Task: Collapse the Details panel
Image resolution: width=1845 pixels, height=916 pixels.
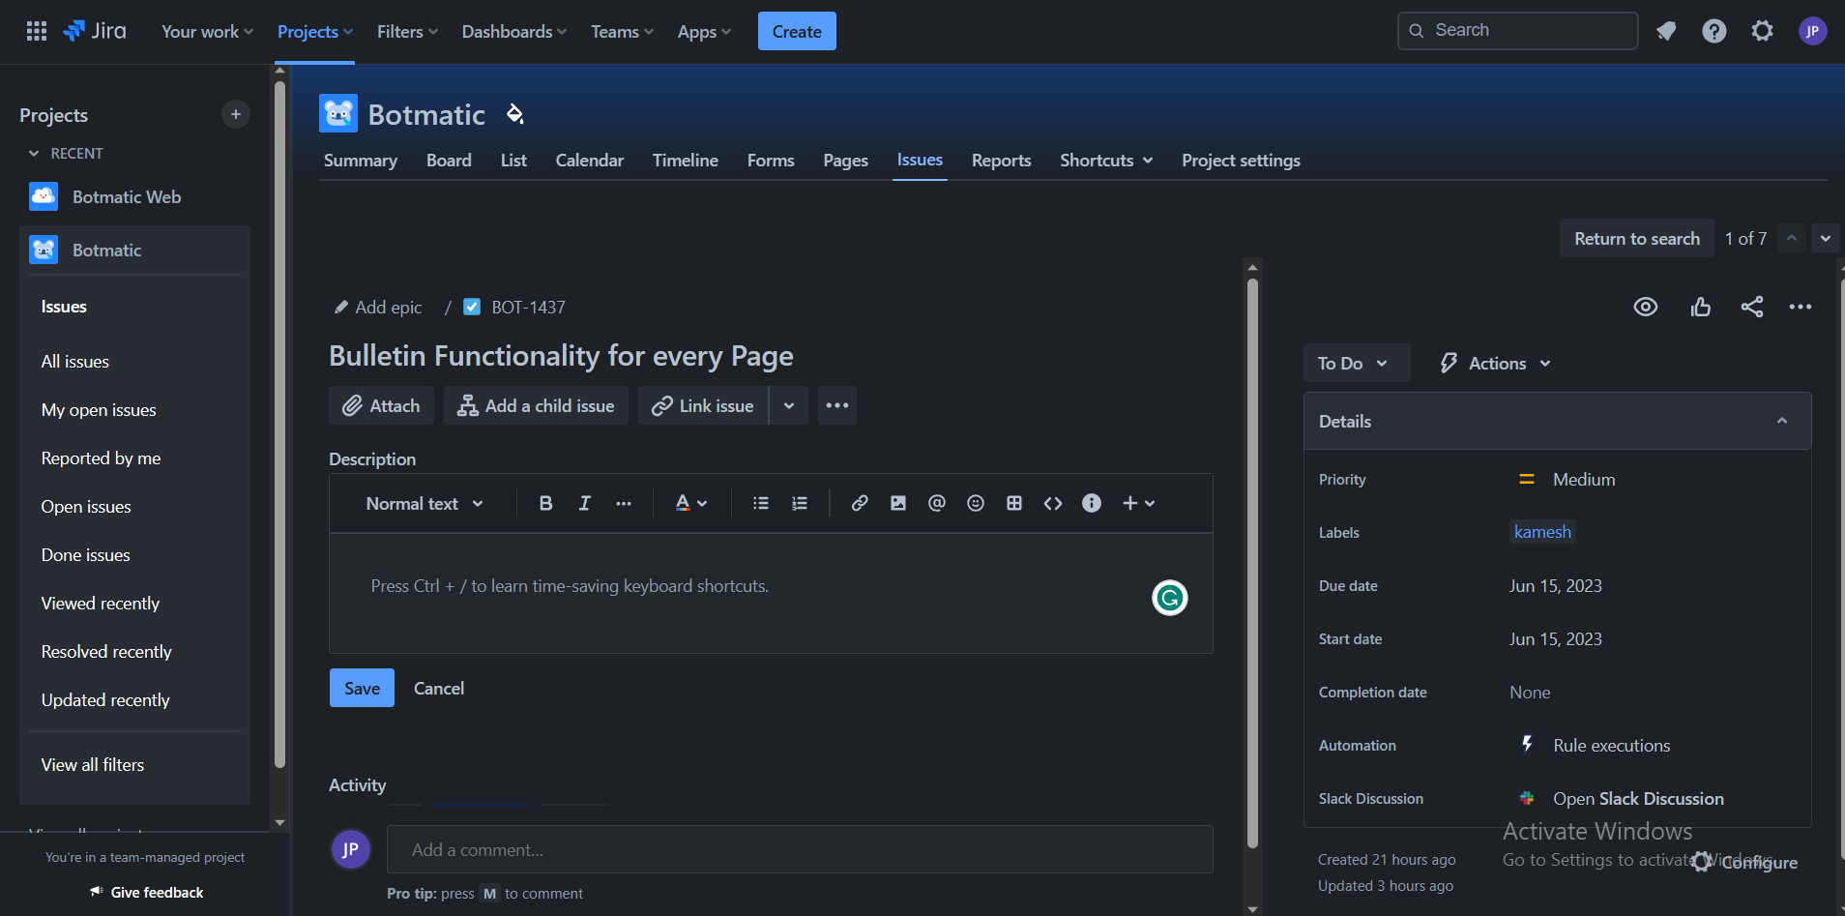Action: pos(1781,420)
